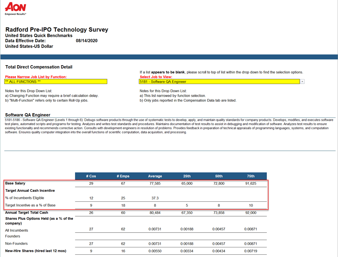This screenshot has width=338, height=257.
Task: Click the Founders row label
Action: [x=13, y=236]
